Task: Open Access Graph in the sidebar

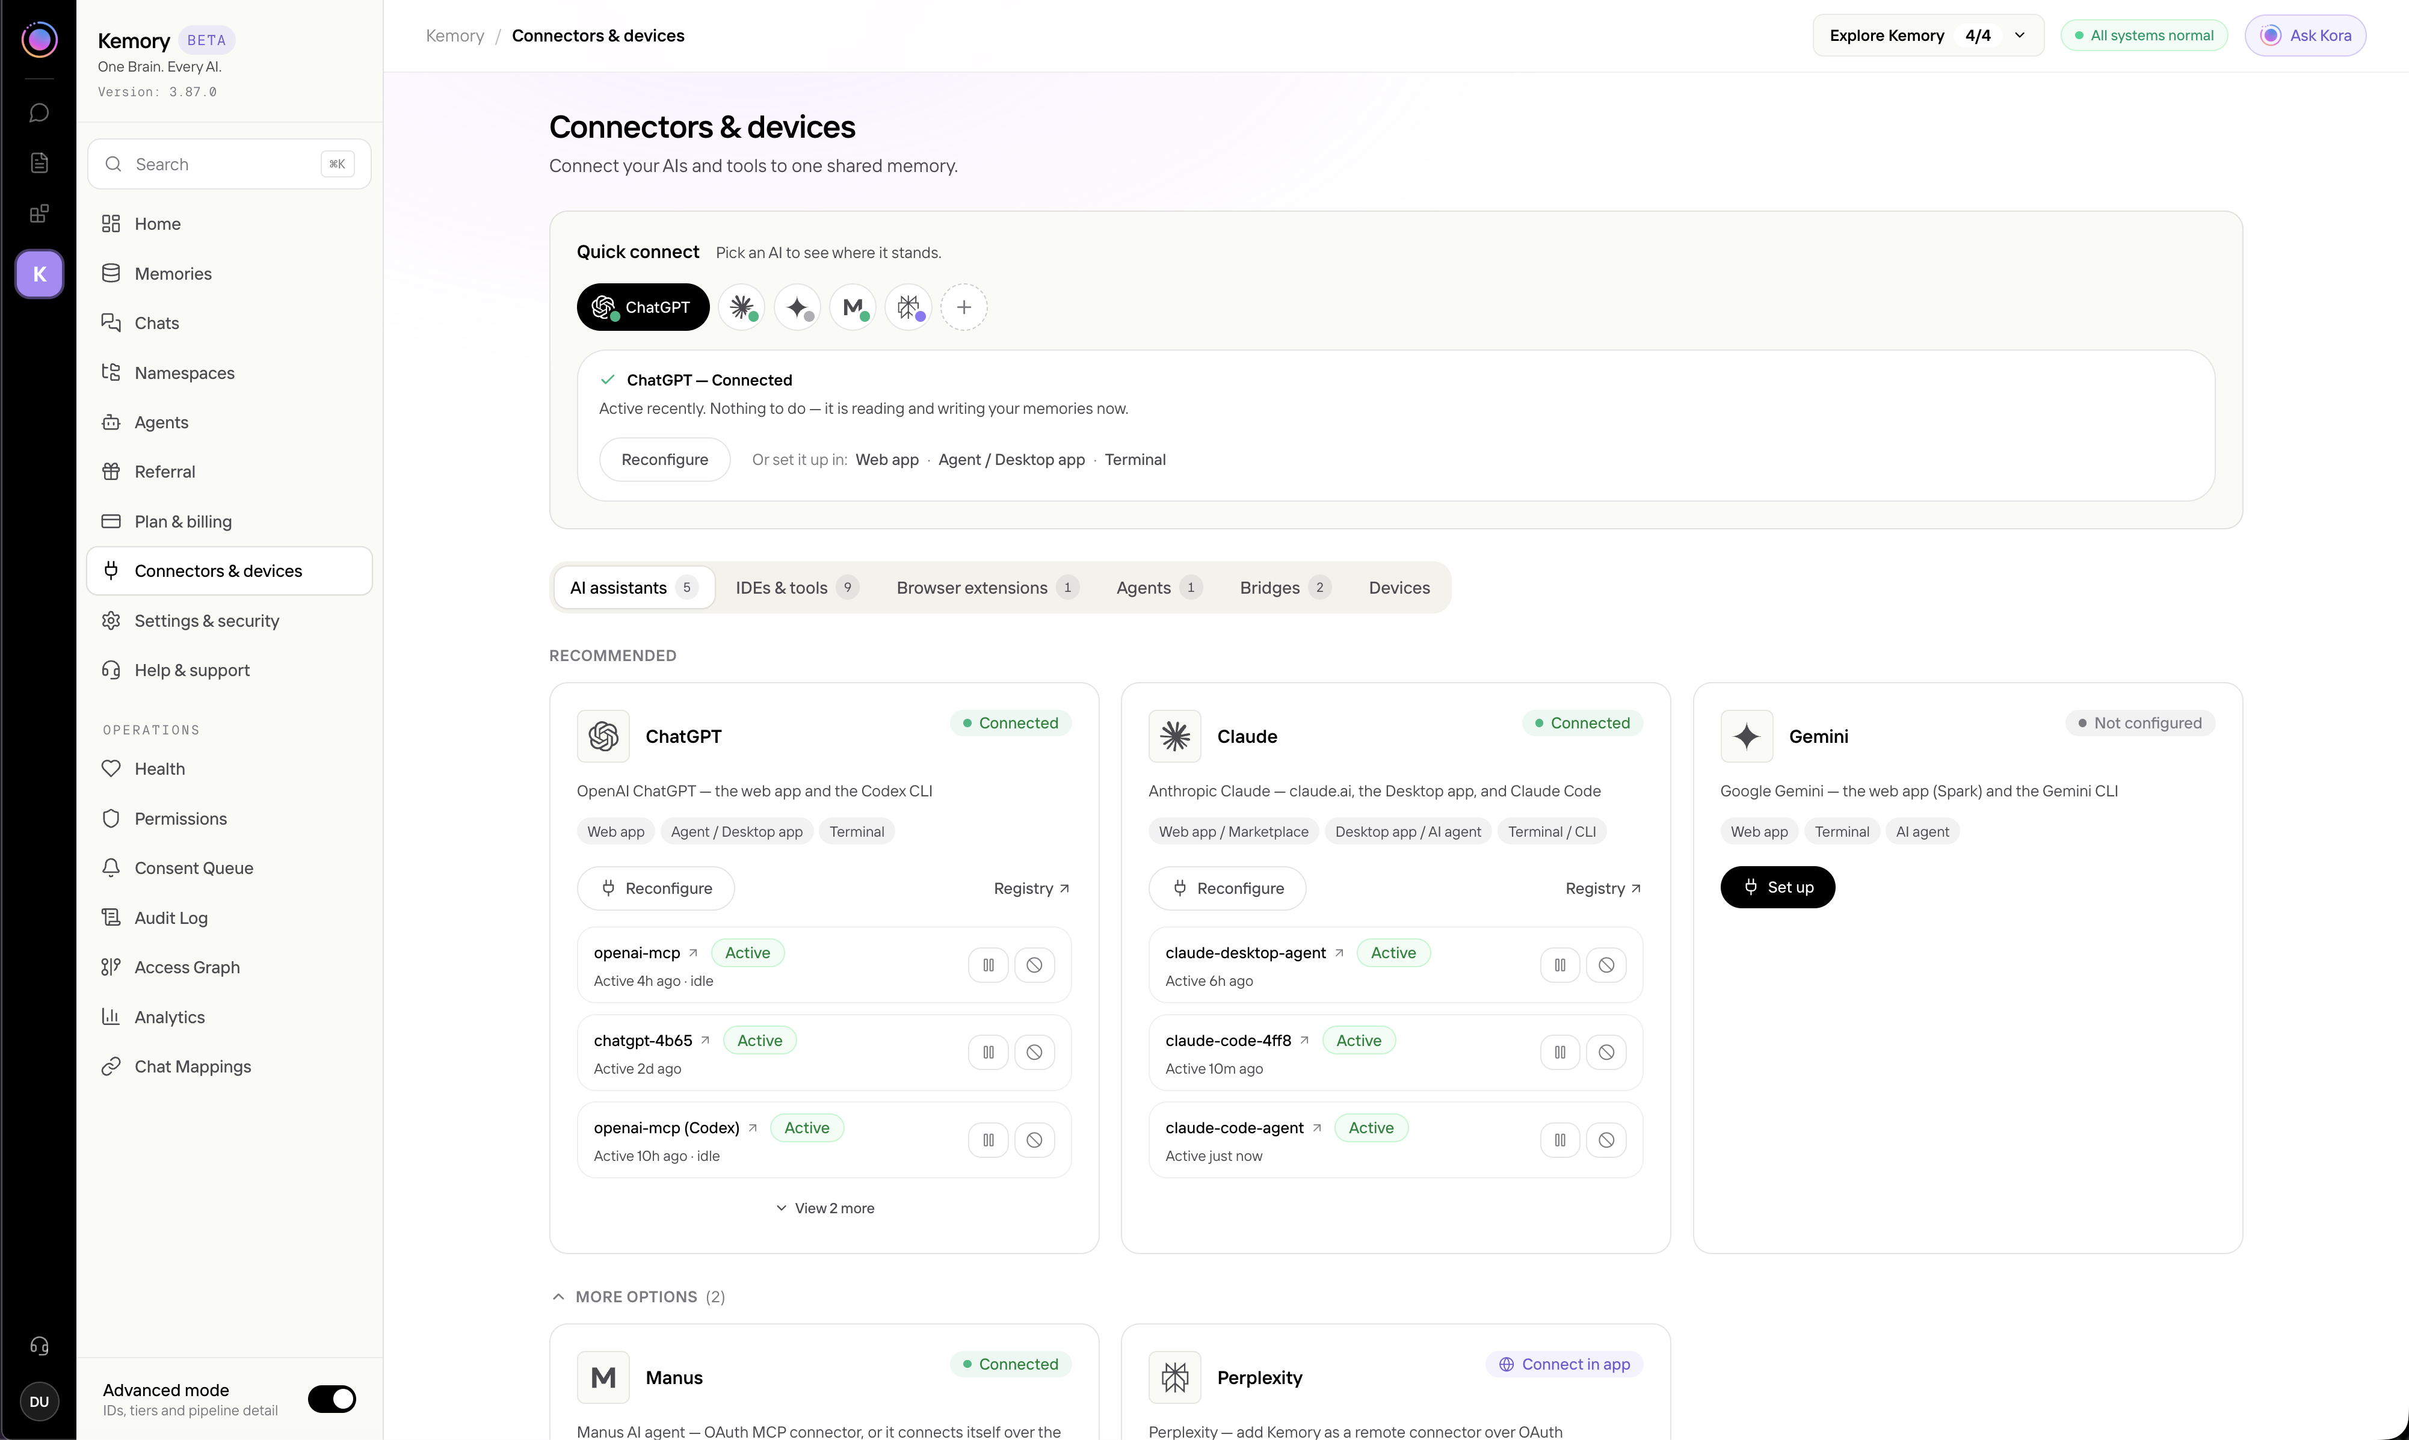Action: tap(229, 967)
